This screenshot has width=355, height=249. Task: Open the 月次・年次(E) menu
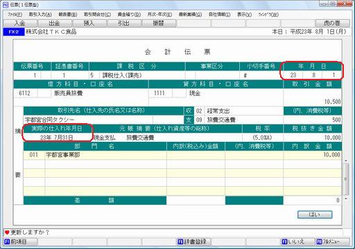pos(159,15)
